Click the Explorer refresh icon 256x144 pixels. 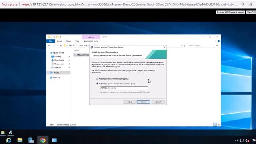pyautogui.click(x=184, y=46)
